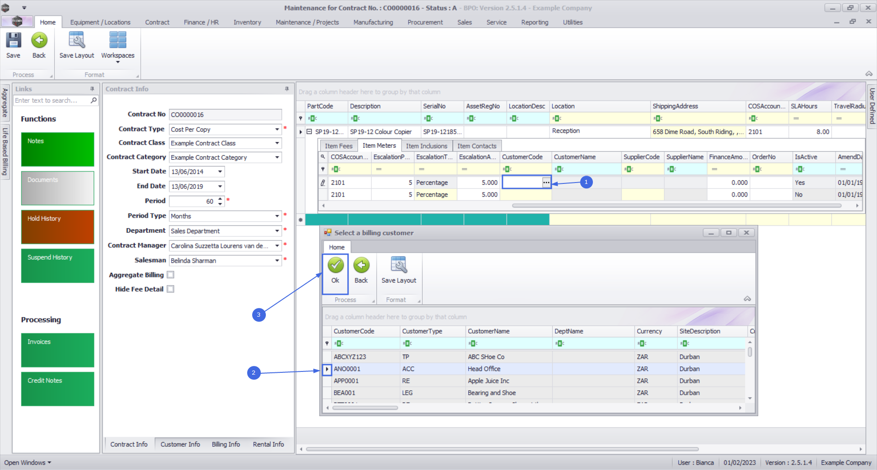Viewport: 877px width, 470px height.
Task: Enable the Aggregate Billing checkbox
Action: (x=170, y=275)
